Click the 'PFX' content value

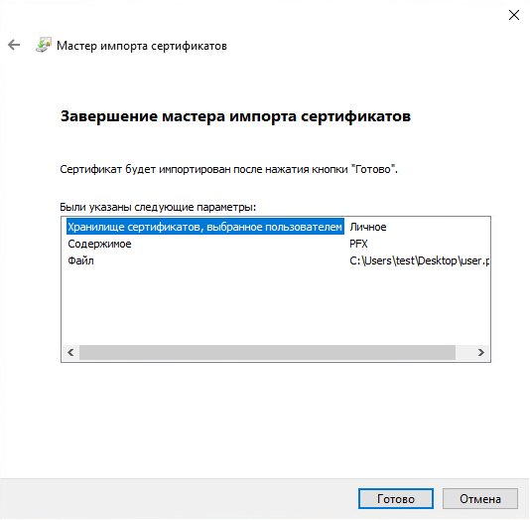pos(358,244)
